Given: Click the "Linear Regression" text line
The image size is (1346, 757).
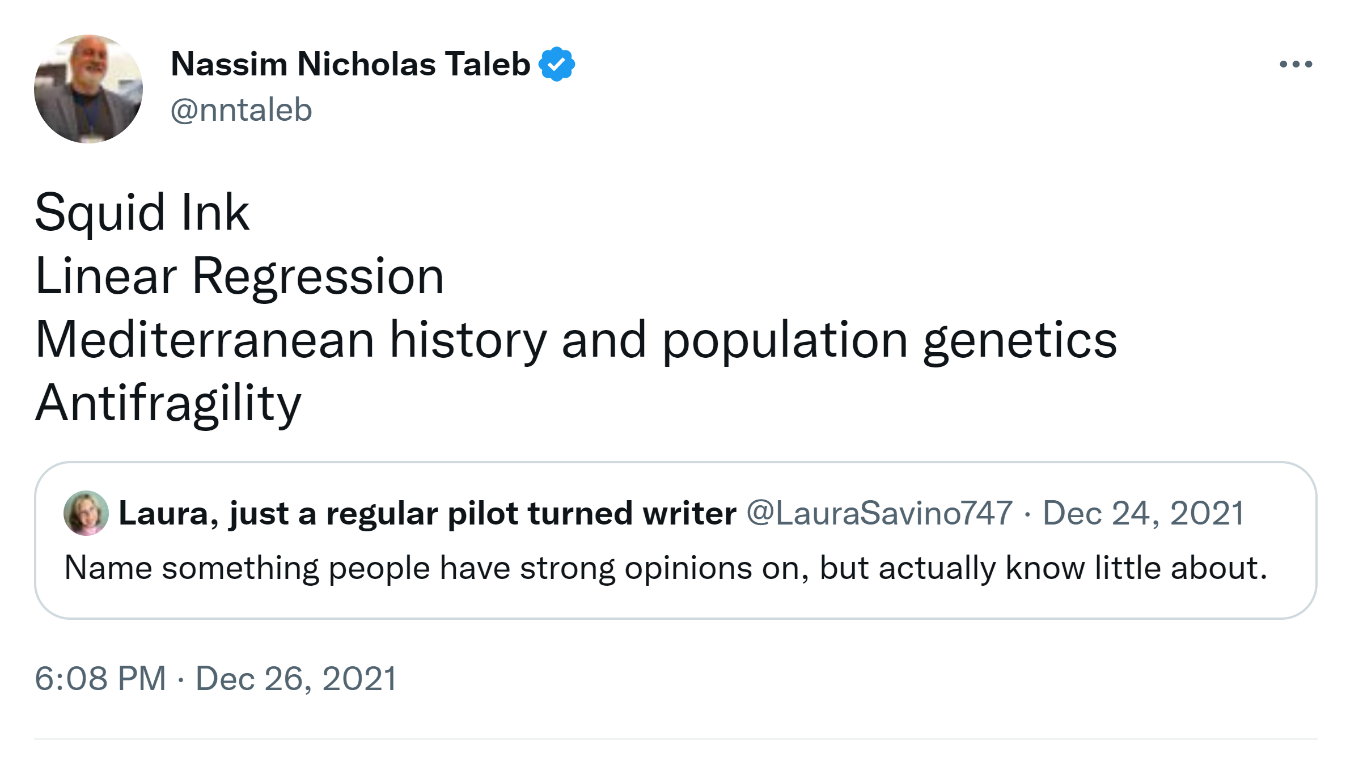Looking at the screenshot, I should click(239, 276).
